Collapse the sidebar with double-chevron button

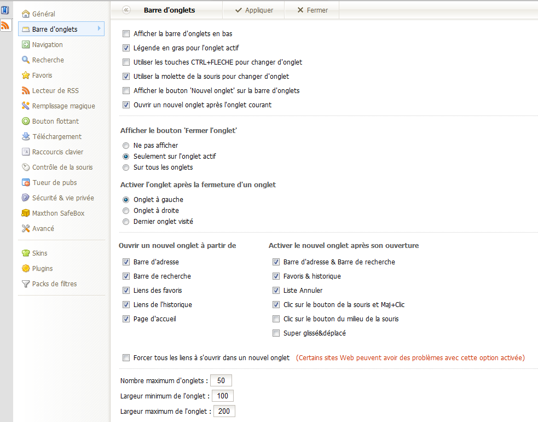tap(126, 10)
